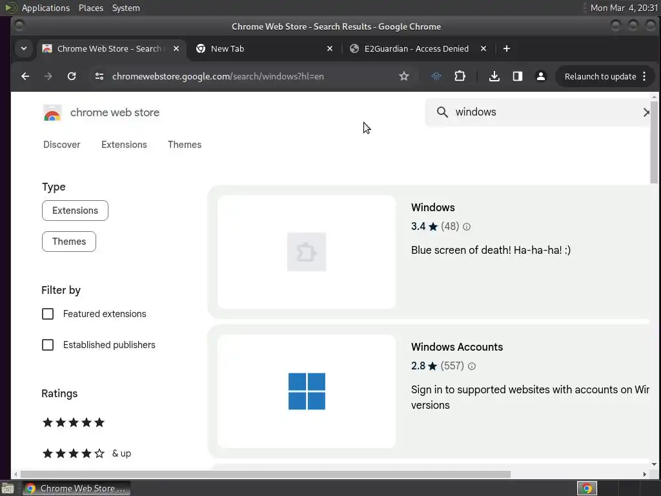Open the Discover navigation tab
661x496 pixels.
click(61, 144)
